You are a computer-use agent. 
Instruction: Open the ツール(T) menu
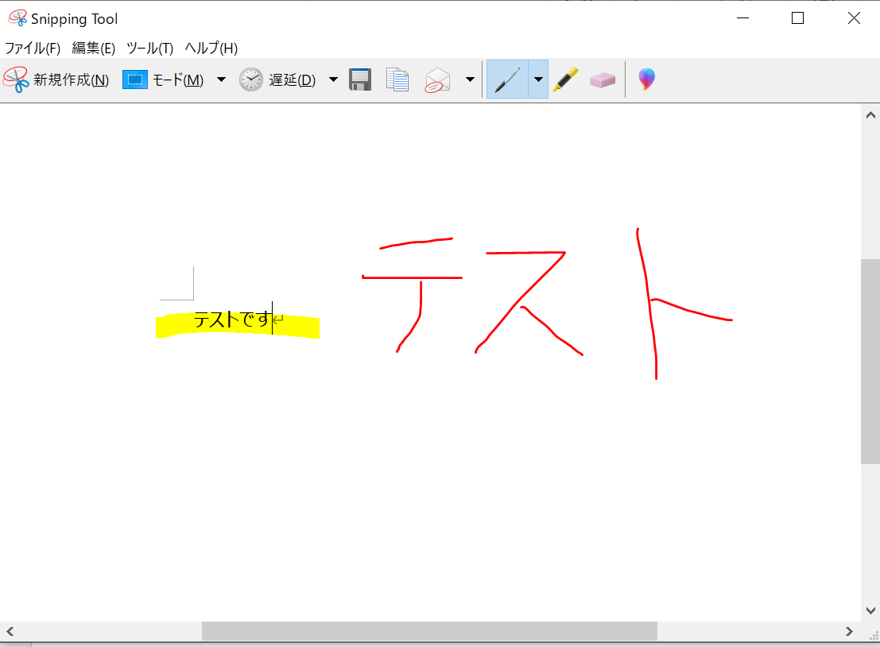149,48
